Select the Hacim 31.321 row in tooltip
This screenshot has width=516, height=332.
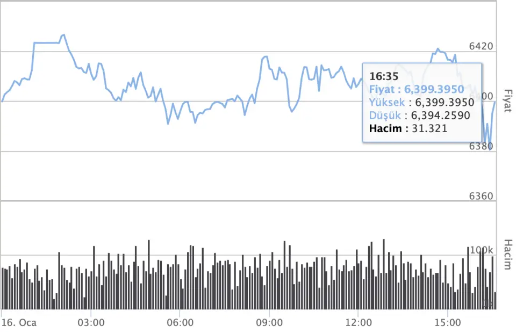pyautogui.click(x=408, y=128)
